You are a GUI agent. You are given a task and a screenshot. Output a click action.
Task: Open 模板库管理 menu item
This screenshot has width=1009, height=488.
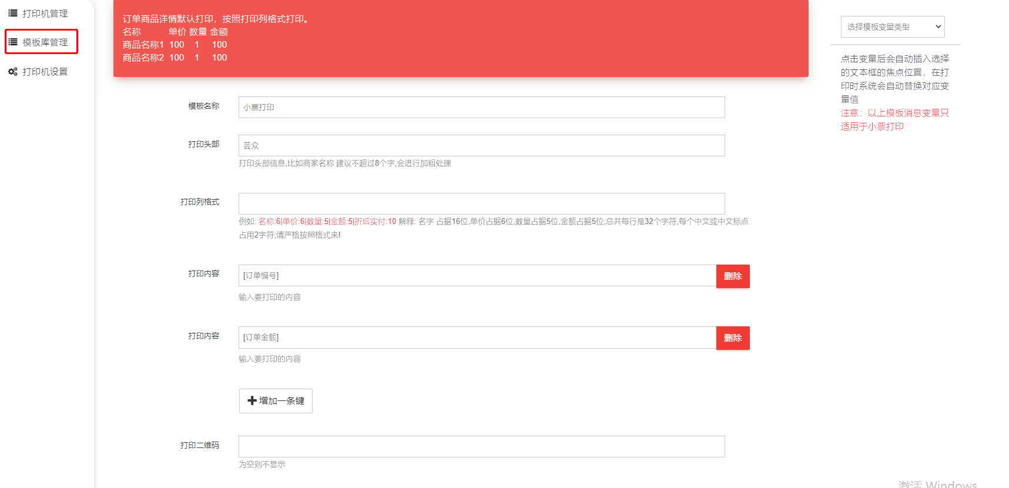click(x=41, y=42)
